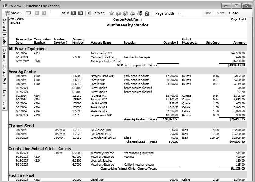Image resolution: width=255 pixels, height=182 pixels.
Task: Open print setup icon with checklist
Action: pos(139,13)
